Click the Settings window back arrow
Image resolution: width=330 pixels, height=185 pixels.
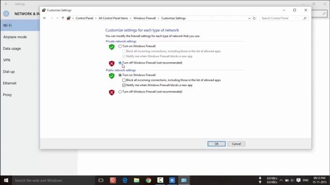[6, 4]
